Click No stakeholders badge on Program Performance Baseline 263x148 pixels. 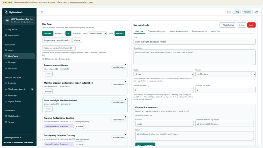118,120
